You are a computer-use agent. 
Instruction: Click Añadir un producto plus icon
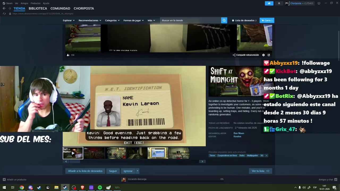pyautogui.click(x=4, y=180)
